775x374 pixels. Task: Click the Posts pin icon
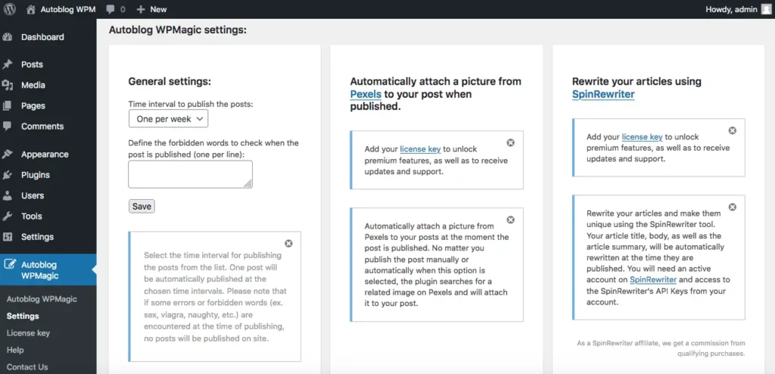[8, 64]
